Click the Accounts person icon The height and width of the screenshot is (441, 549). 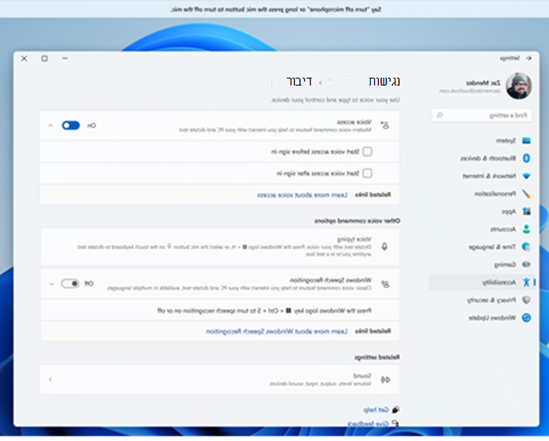click(x=526, y=229)
